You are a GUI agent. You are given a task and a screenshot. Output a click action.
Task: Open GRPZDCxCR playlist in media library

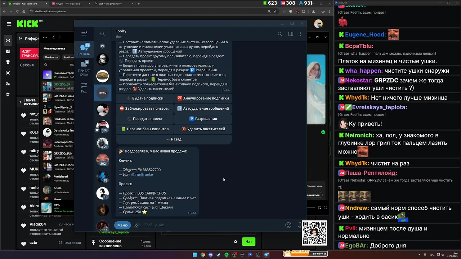[x=58, y=86]
